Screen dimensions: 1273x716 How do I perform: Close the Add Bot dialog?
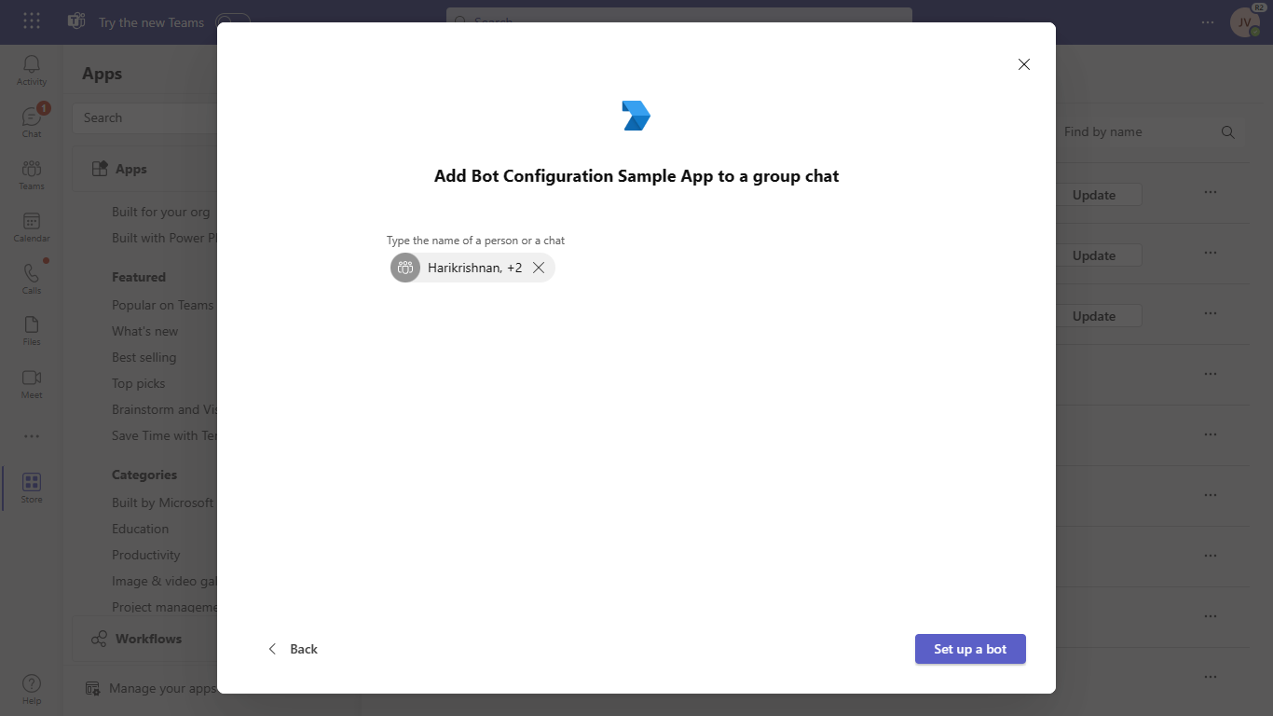(x=1024, y=64)
